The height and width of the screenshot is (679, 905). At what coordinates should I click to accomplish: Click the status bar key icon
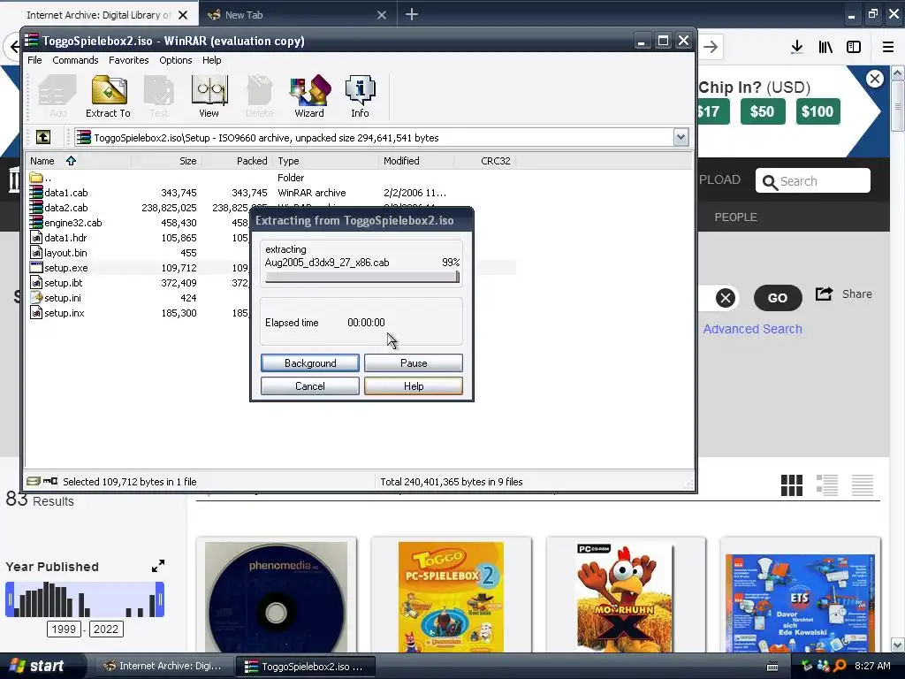[50, 481]
